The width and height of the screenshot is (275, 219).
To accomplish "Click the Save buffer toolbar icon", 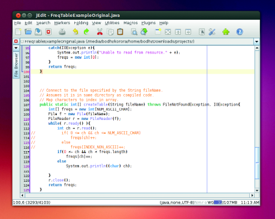I will [x=38, y=32].
